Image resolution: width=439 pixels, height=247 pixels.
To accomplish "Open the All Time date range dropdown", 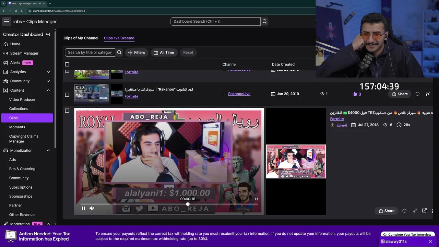I will [164, 52].
